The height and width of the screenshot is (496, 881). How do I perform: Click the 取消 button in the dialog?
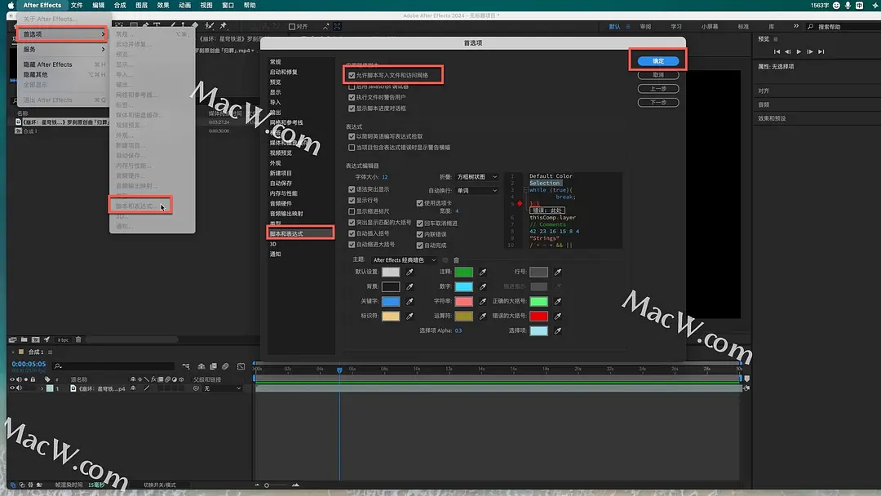pos(658,75)
